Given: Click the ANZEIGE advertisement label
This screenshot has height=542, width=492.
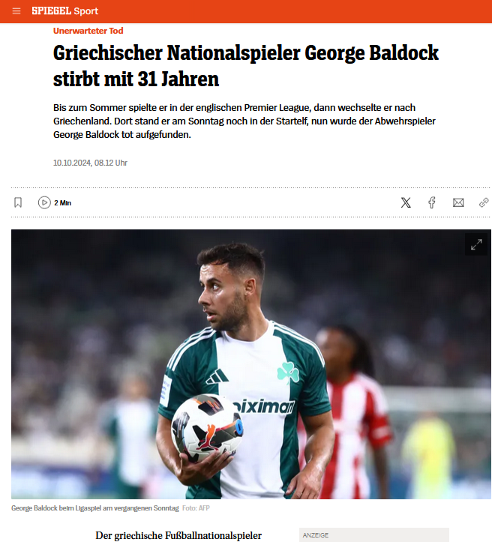Looking at the screenshot, I should pos(316,535).
